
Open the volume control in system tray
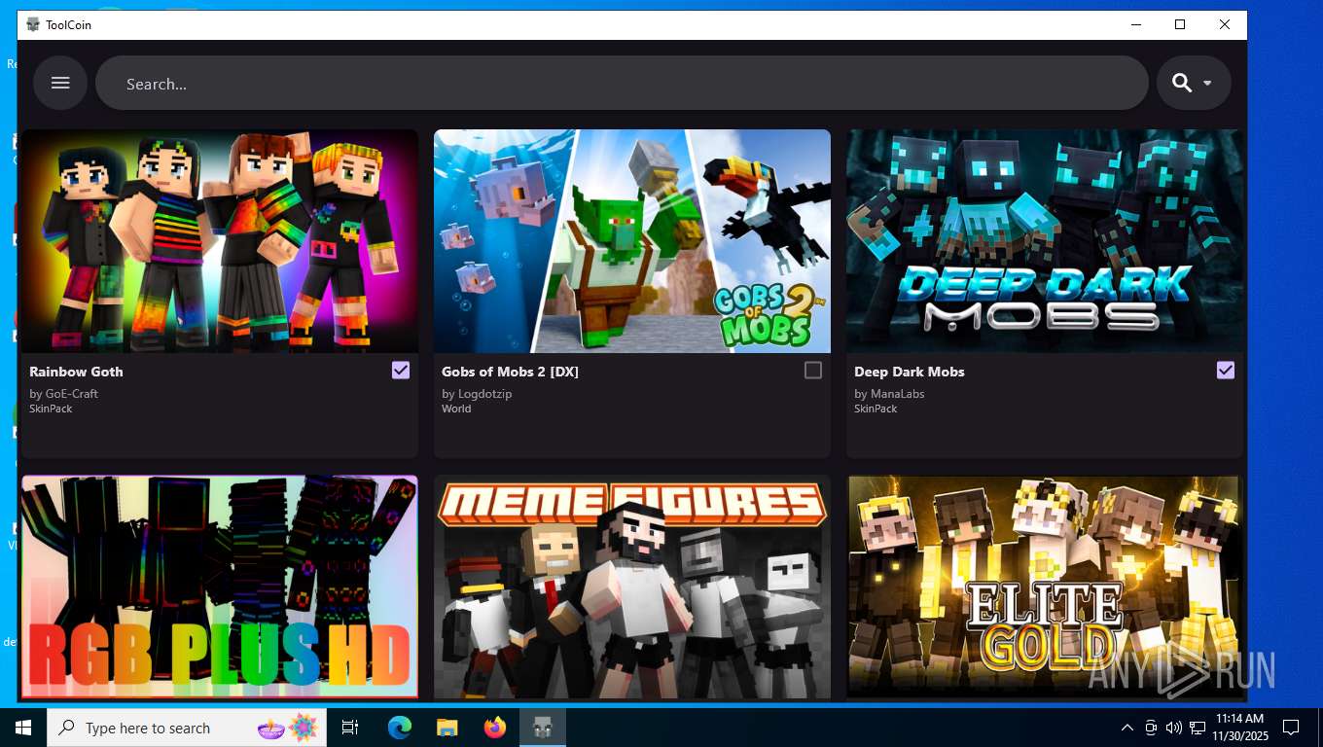pyautogui.click(x=1173, y=728)
